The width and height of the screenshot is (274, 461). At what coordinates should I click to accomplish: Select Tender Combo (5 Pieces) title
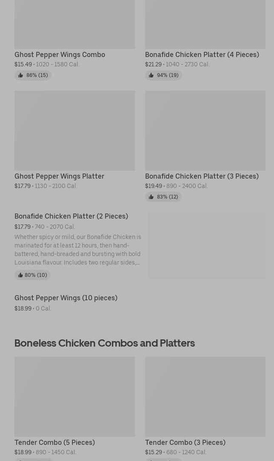pos(54,442)
